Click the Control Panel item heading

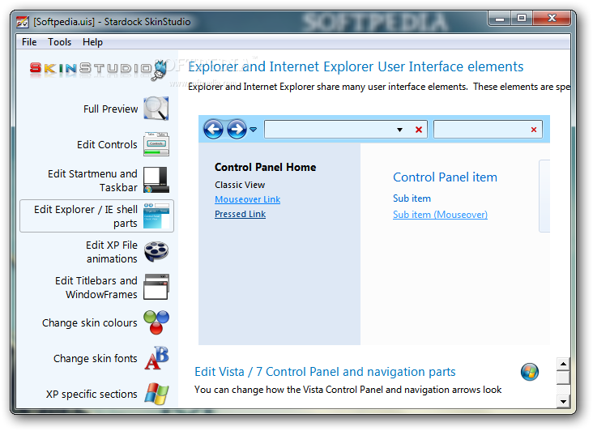tap(445, 177)
